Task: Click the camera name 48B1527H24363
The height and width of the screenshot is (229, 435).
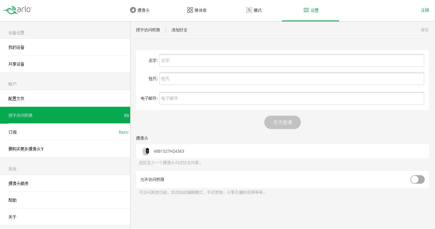Action: pos(169,151)
